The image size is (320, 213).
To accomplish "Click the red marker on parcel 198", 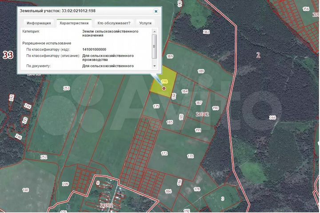I will 164,88.
